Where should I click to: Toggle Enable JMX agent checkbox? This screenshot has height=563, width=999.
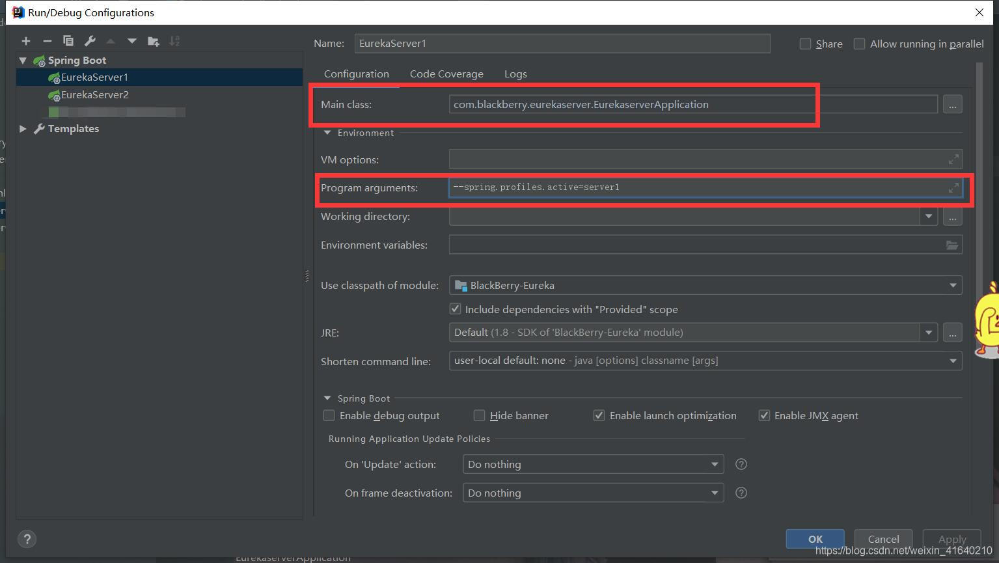pos(764,415)
